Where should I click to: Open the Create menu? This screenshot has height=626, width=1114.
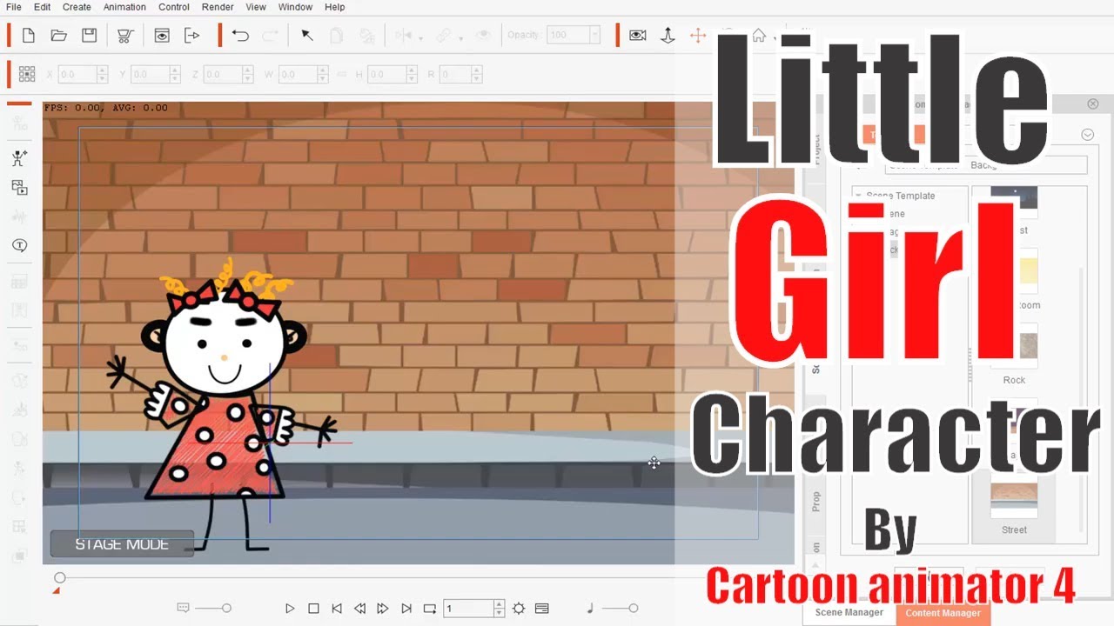tap(77, 7)
